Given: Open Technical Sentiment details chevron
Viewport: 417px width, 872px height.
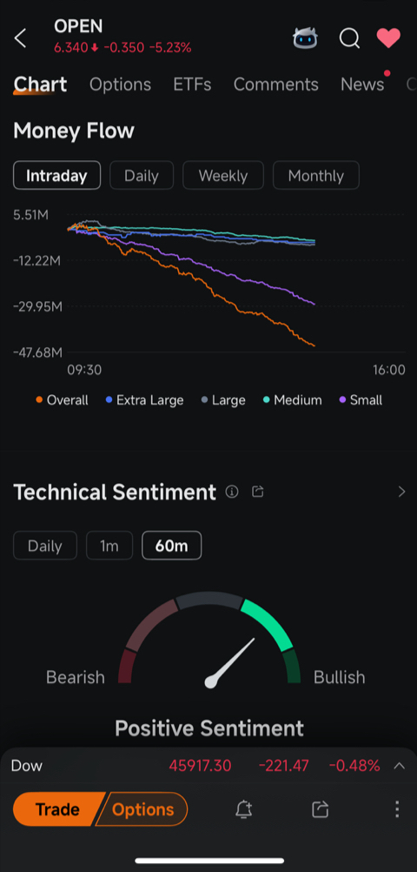Looking at the screenshot, I should click(x=401, y=492).
